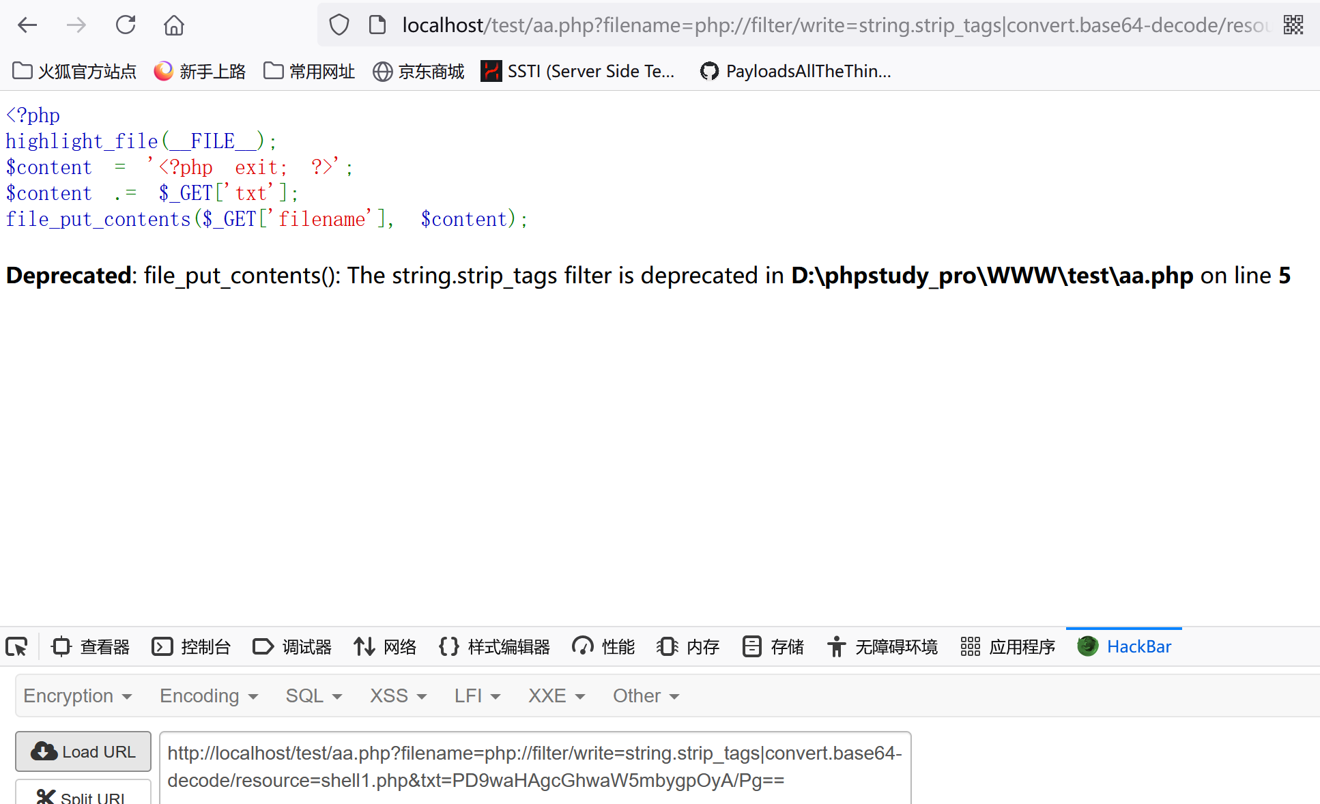Open the XSS dropdown menu
This screenshot has width=1320, height=804.
(x=398, y=695)
